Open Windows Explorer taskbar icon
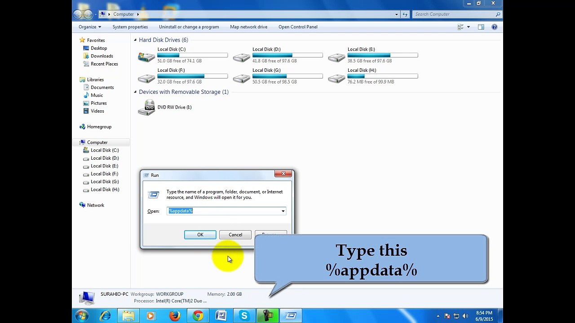 point(128,316)
